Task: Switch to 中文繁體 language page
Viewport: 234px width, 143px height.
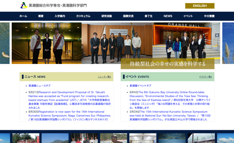Action: point(209,16)
